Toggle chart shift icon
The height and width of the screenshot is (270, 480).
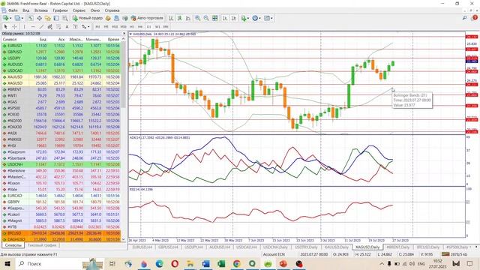tap(233, 18)
